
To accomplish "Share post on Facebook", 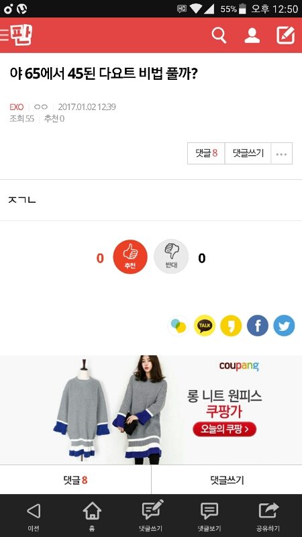I will click(258, 326).
